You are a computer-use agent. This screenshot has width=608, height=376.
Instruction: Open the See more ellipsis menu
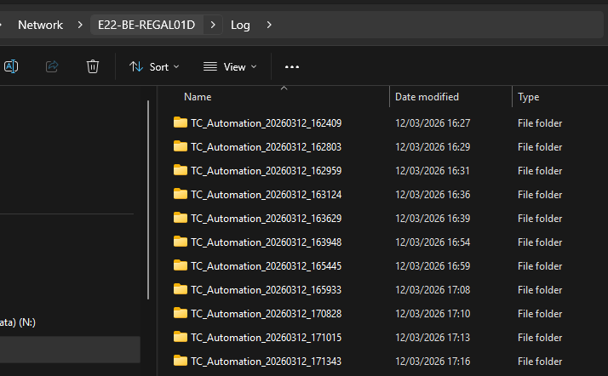tap(292, 66)
